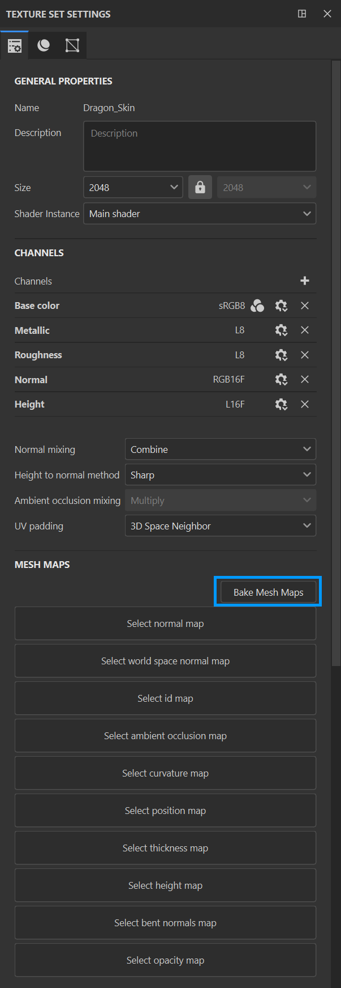Remove the Height channel
The width and height of the screenshot is (341, 988).
click(x=305, y=404)
